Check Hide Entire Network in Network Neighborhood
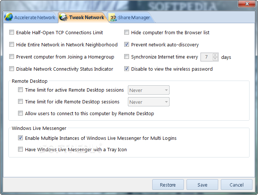Screen dimensions: 258x195 pyautogui.click(x=11, y=45)
